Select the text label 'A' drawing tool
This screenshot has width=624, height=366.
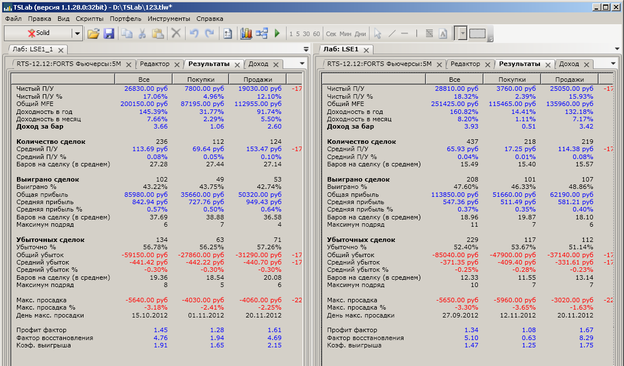(x=443, y=34)
